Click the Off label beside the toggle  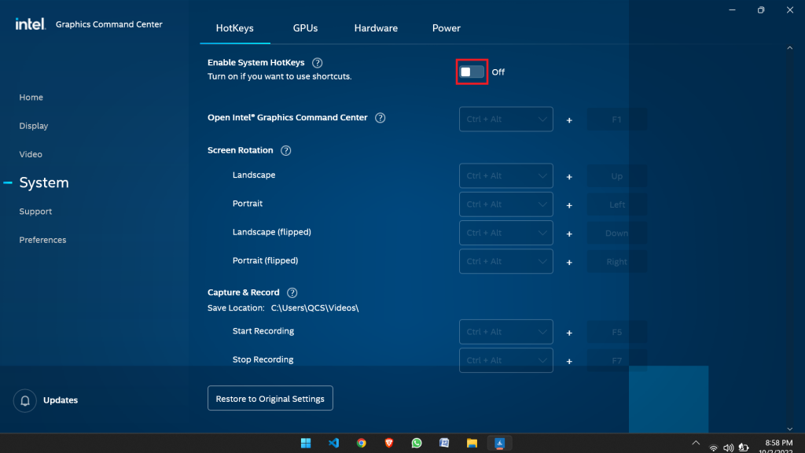tap(498, 72)
